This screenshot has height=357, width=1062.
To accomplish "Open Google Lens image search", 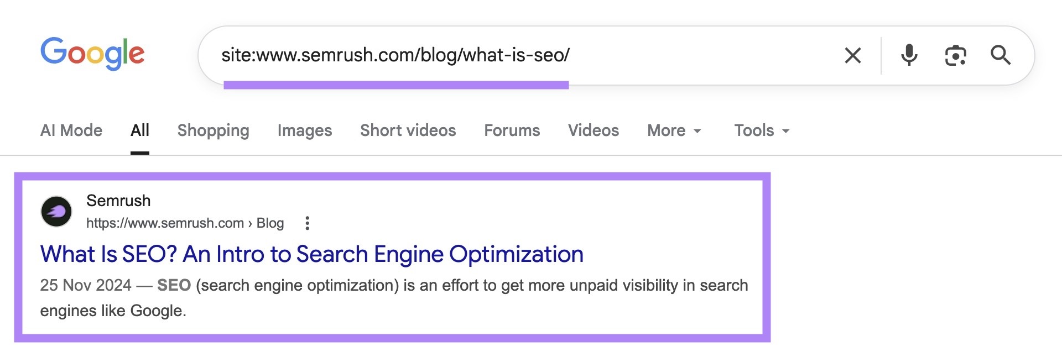I will 955,55.
